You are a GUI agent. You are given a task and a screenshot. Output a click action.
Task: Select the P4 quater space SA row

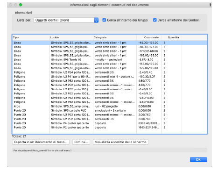pos(110,123)
